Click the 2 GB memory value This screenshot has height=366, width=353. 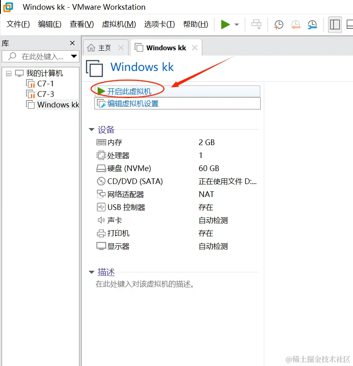tap(207, 142)
